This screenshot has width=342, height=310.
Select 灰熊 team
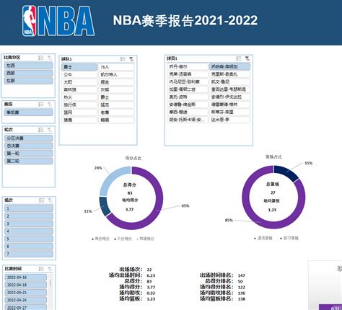116,89
